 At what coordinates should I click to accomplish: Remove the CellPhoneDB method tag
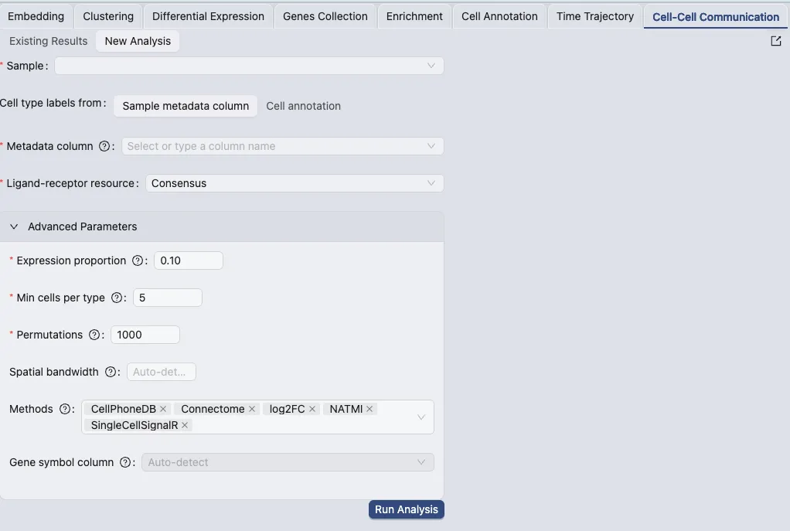pos(163,409)
